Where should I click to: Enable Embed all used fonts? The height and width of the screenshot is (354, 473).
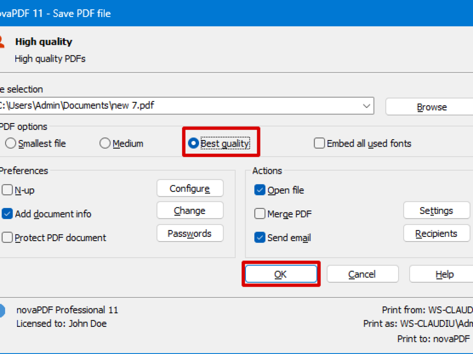[x=319, y=144]
